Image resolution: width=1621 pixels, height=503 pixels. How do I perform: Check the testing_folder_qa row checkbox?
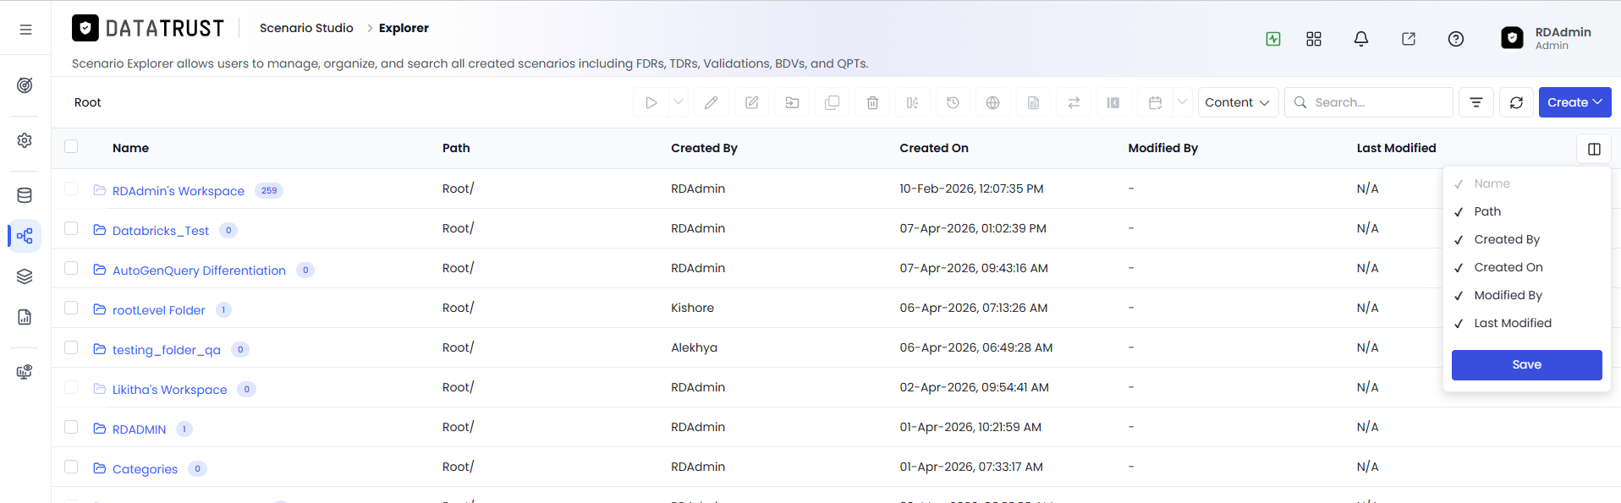[71, 347]
